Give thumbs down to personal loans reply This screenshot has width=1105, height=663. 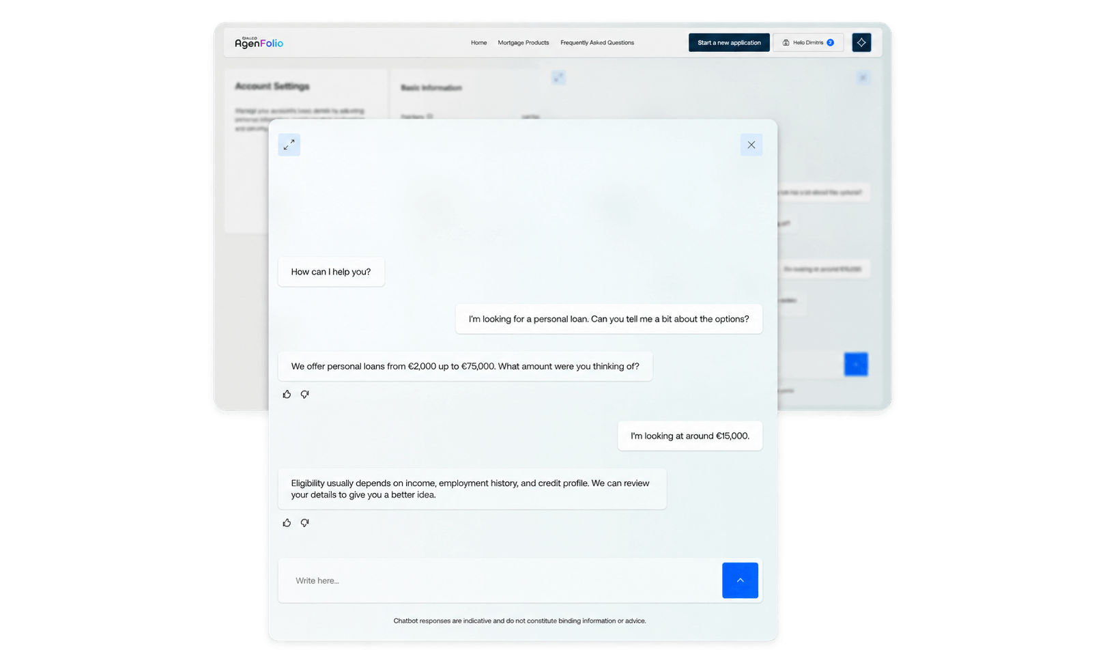(305, 394)
